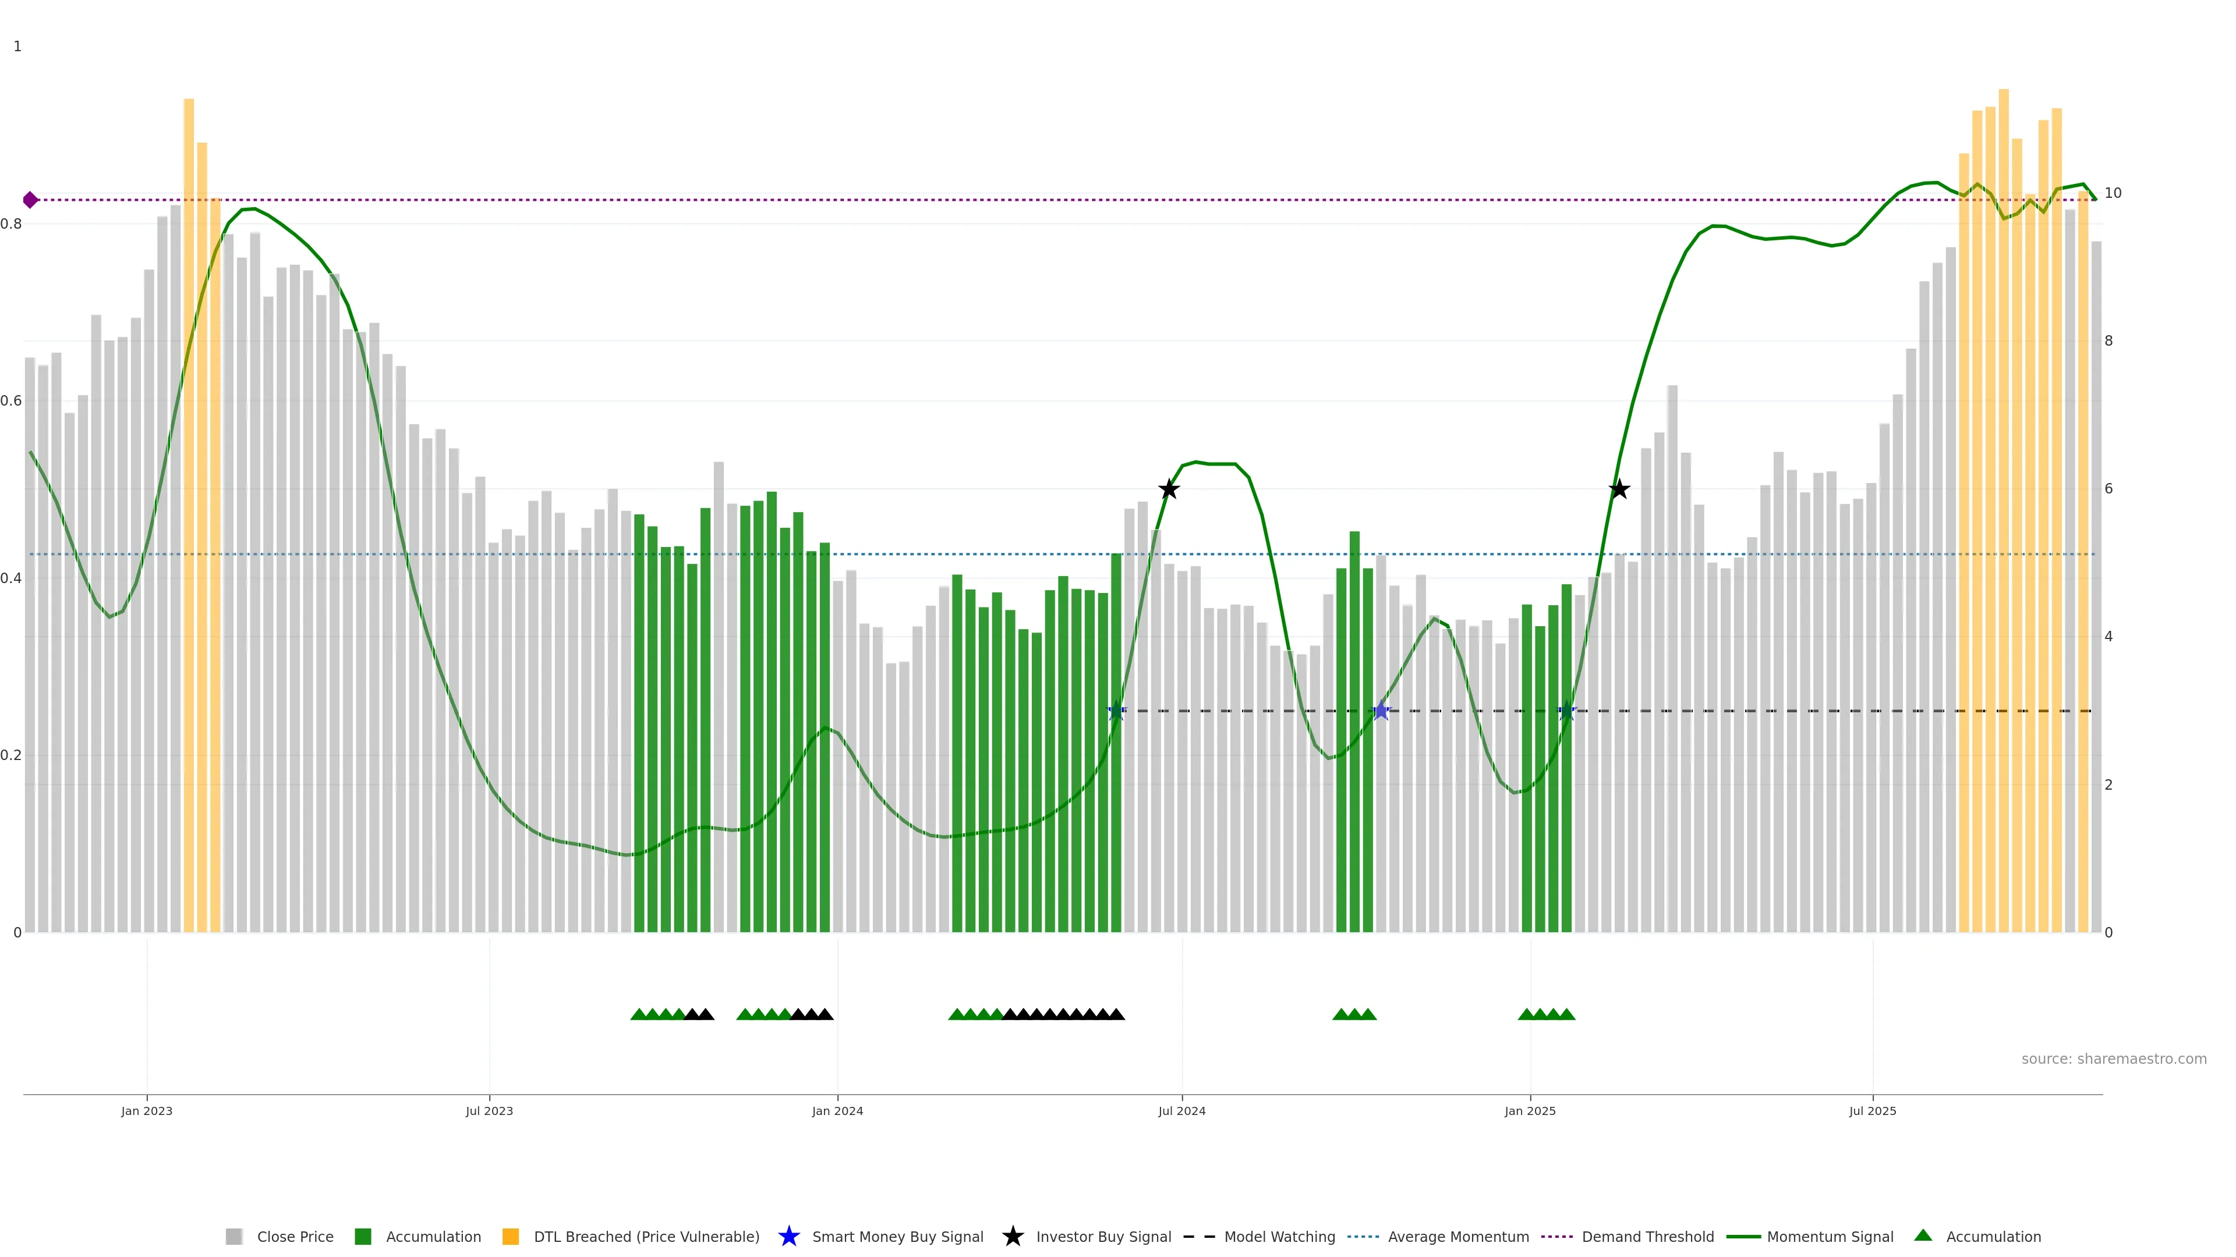Toggle the Momentum Signal legend entry

(x=1830, y=1237)
